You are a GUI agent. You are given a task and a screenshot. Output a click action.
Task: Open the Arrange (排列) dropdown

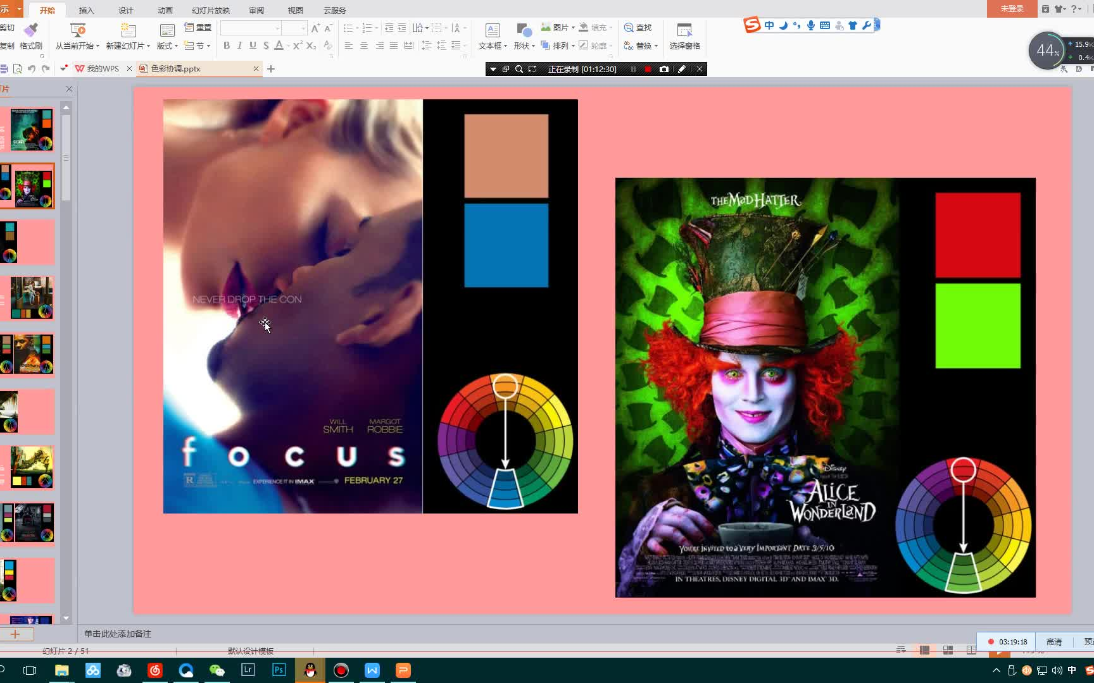click(x=558, y=46)
